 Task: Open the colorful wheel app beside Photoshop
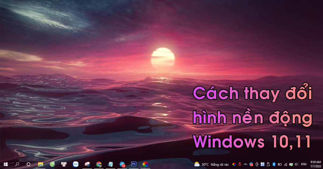pyautogui.click(x=145, y=164)
